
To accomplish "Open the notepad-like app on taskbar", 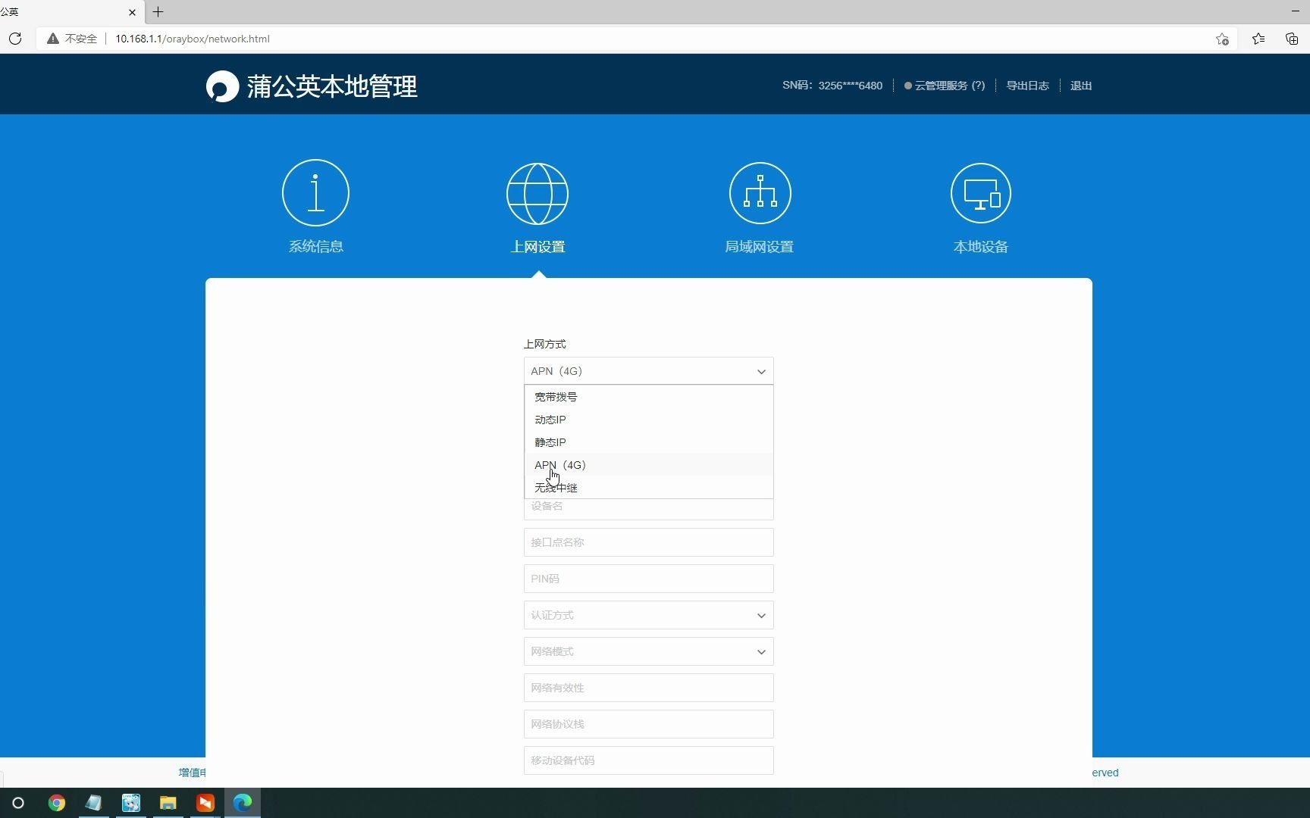I will pos(94,803).
